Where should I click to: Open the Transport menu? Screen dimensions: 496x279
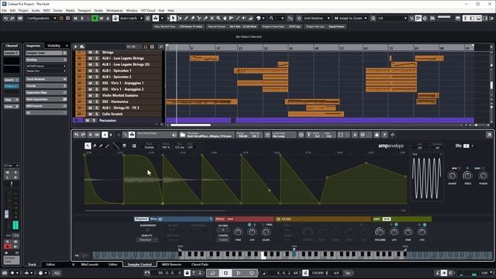[x=84, y=10]
